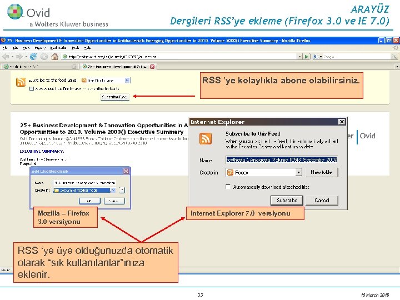This screenshot has width=400, height=300.
Task: Expand folder tree button in Add Live Bookmark
Action: pos(122,190)
